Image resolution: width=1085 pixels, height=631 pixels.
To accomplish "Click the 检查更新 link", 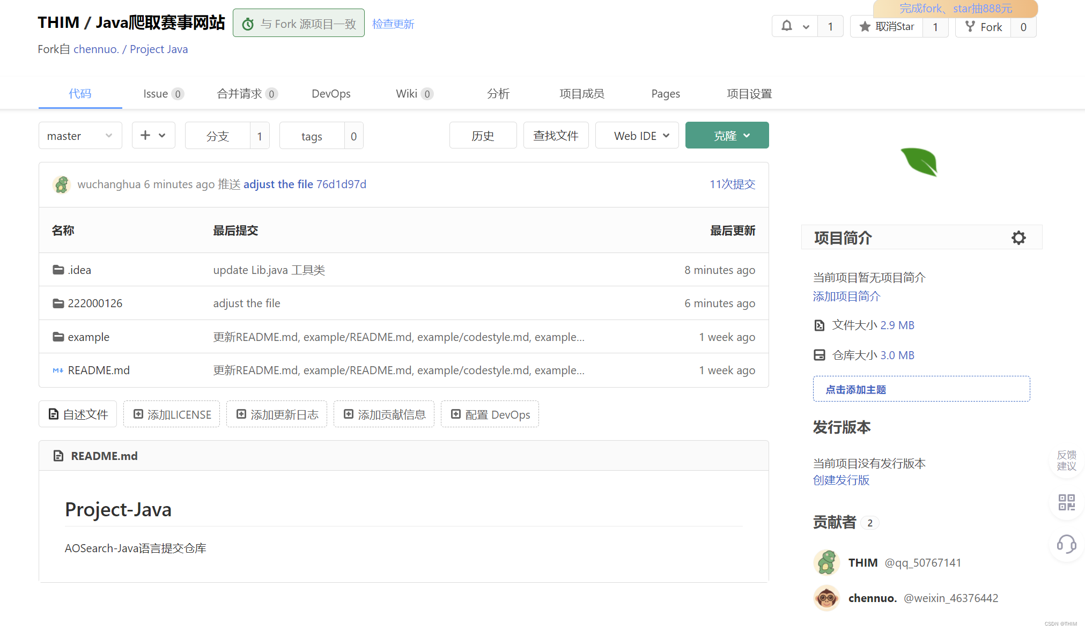I will pos(393,24).
